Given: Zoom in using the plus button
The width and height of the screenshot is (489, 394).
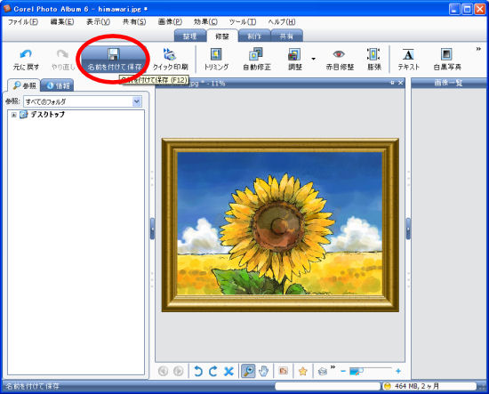Looking at the screenshot, I should [398, 371].
